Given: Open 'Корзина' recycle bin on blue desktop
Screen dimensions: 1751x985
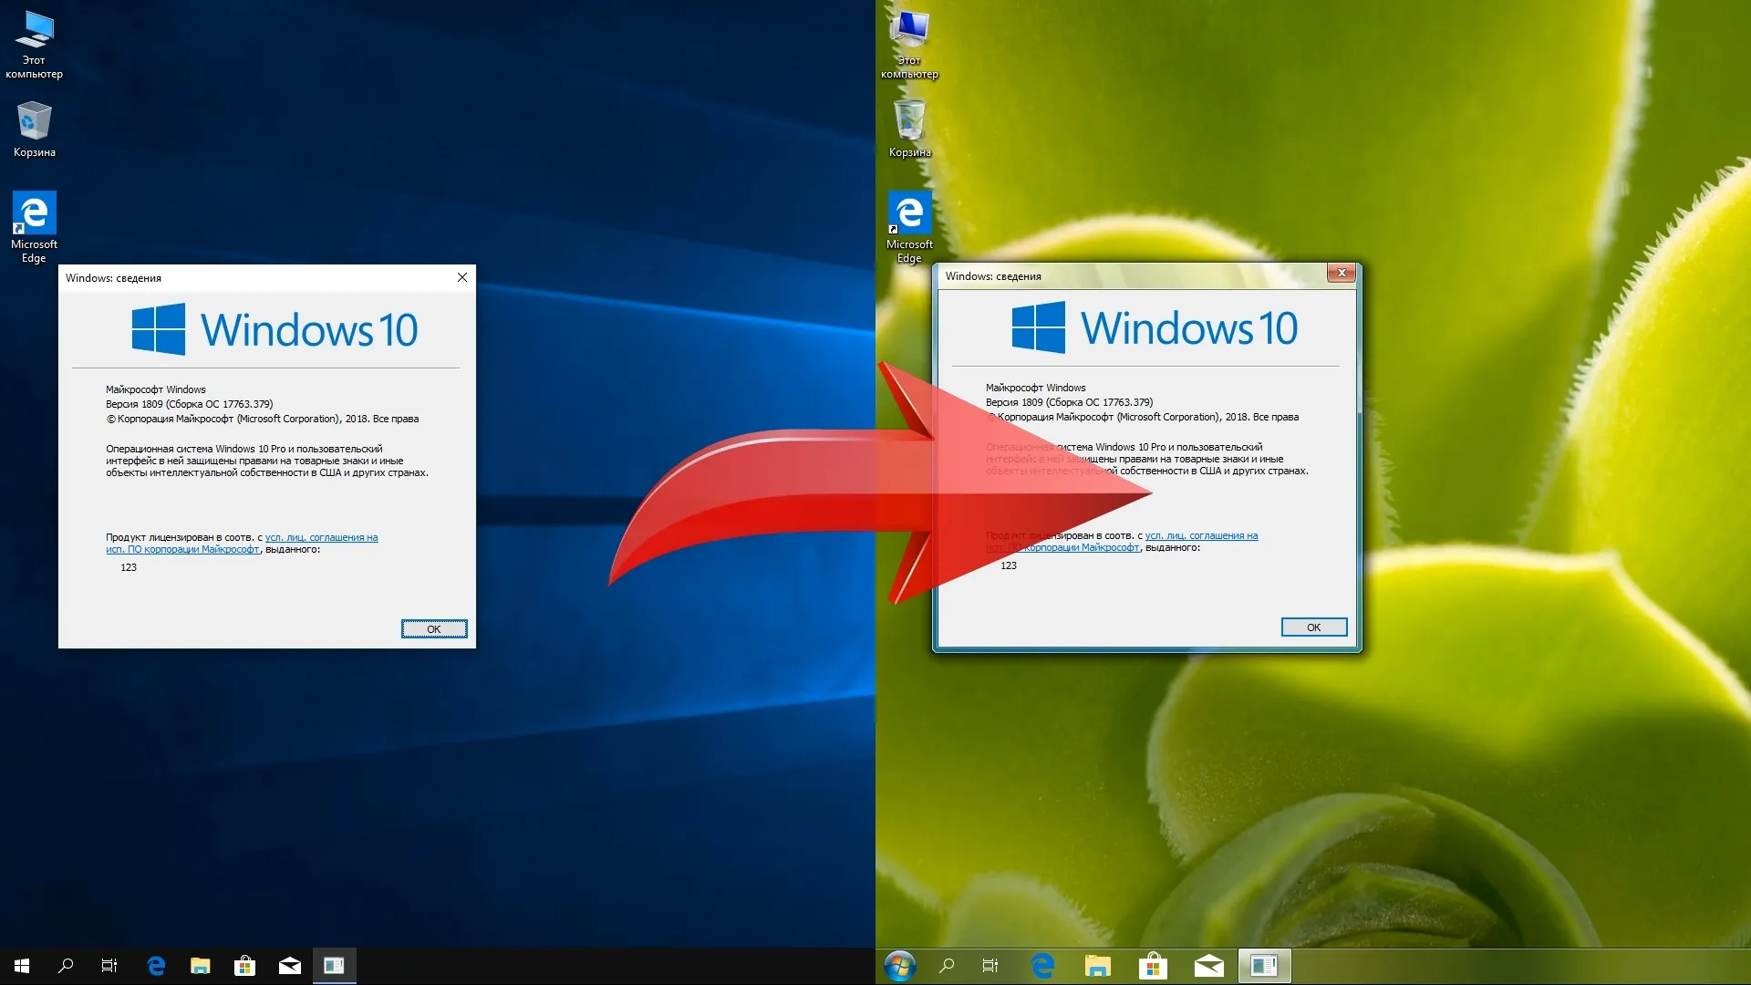Looking at the screenshot, I should [x=35, y=129].
